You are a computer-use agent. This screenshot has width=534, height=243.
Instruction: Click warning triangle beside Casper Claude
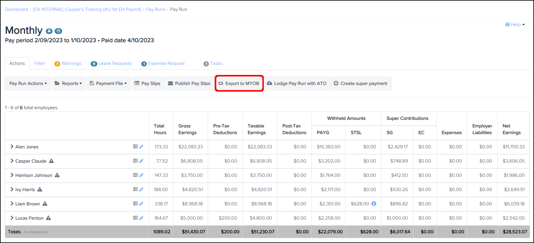tap(51, 161)
